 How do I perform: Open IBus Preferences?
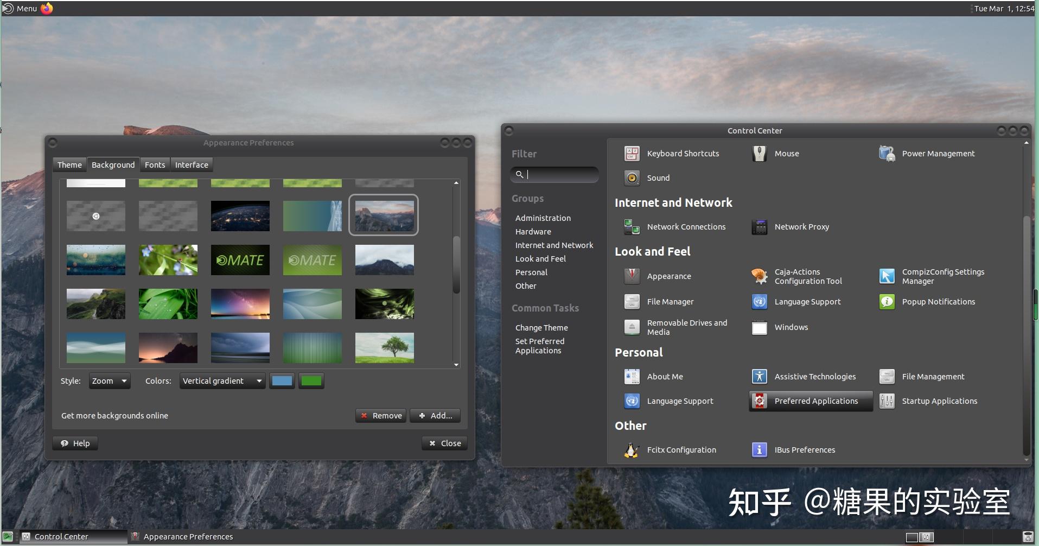(805, 449)
